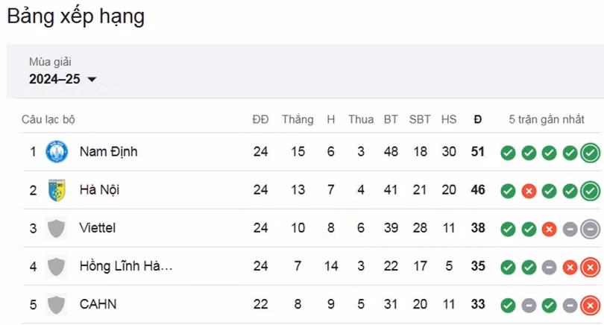Image resolution: width=604 pixels, height=325 pixels.
Task: Click Viettel's latest circled draw icon
Action: (x=590, y=229)
